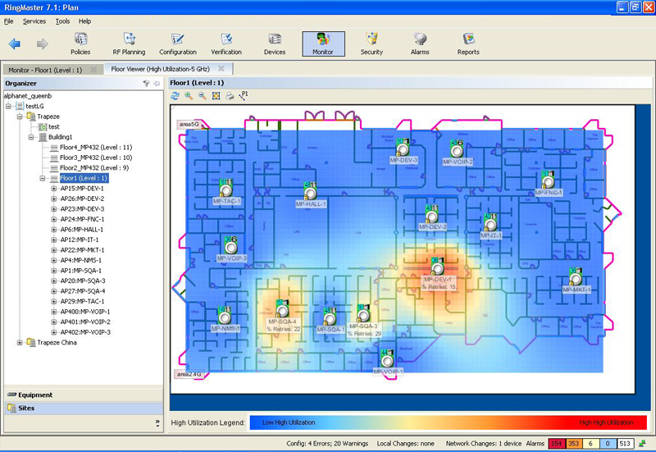
Task: Expand the AP24:MP-FNC-1 node
Action: [54, 219]
